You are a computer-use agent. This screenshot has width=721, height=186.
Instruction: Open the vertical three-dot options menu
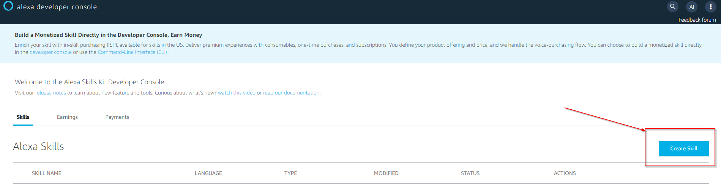tap(710, 6)
